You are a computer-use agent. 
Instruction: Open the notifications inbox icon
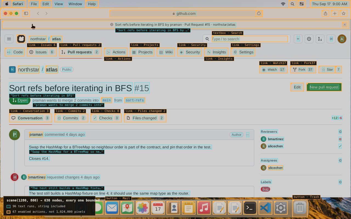click(331, 39)
